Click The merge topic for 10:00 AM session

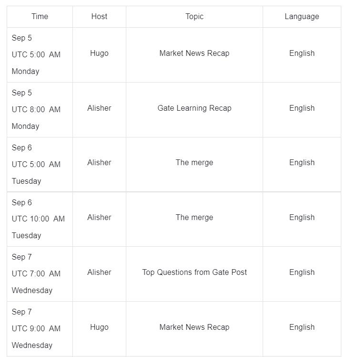(x=194, y=217)
